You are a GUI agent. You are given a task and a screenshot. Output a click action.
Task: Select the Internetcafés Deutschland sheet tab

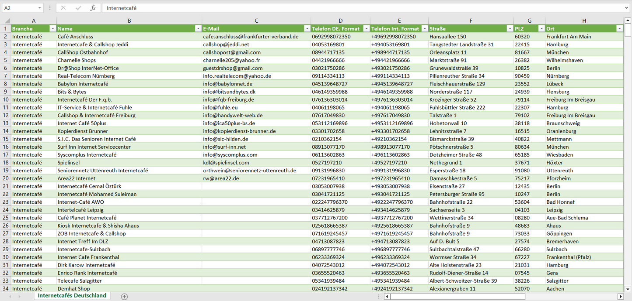coord(72,296)
